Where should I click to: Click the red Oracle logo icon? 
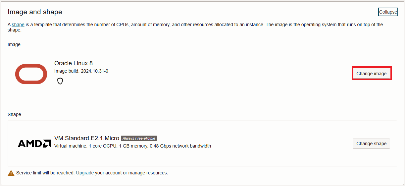(x=31, y=74)
